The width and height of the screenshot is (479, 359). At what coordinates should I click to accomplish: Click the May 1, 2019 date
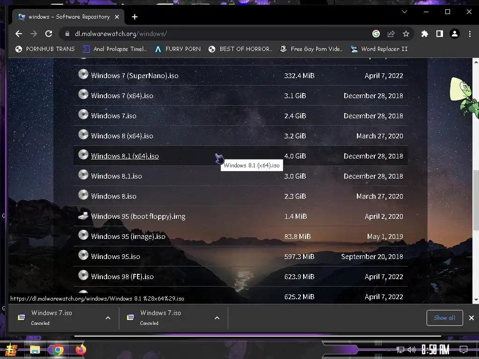(x=385, y=237)
